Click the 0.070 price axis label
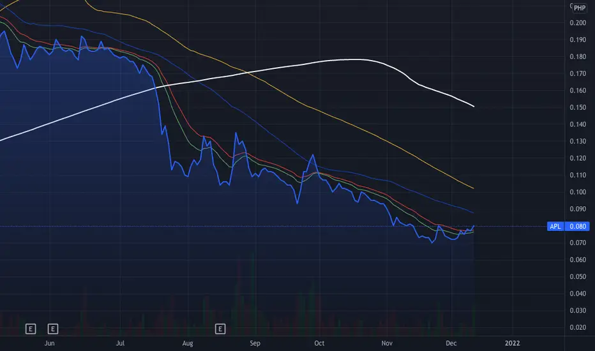Screen dimensions: 595x351 (x=578, y=243)
